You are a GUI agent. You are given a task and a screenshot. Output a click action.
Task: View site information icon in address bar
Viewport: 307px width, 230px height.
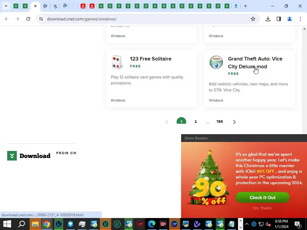click(41, 19)
